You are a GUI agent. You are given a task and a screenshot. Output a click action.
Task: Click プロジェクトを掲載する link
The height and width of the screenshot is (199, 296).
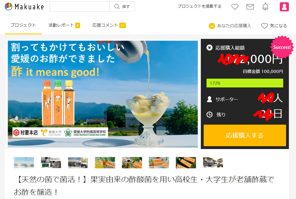point(199,6)
